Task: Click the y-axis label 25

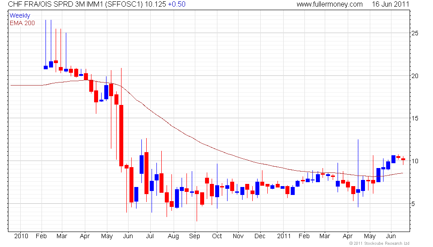Action: 415,33
